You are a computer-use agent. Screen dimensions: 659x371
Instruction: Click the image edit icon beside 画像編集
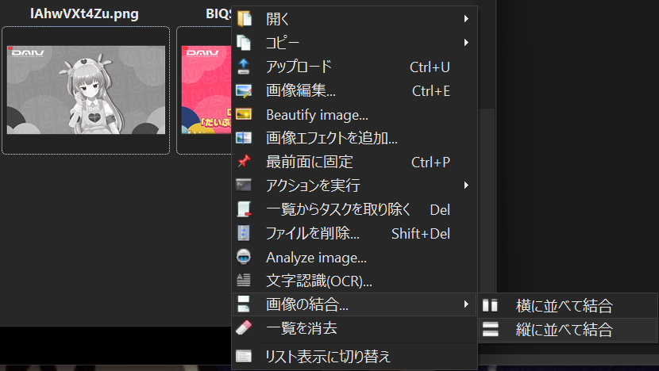pyautogui.click(x=245, y=90)
